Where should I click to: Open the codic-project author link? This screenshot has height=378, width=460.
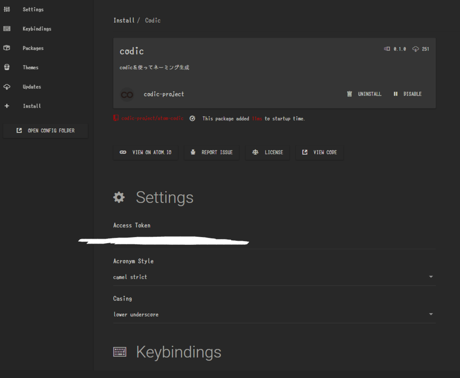point(164,94)
